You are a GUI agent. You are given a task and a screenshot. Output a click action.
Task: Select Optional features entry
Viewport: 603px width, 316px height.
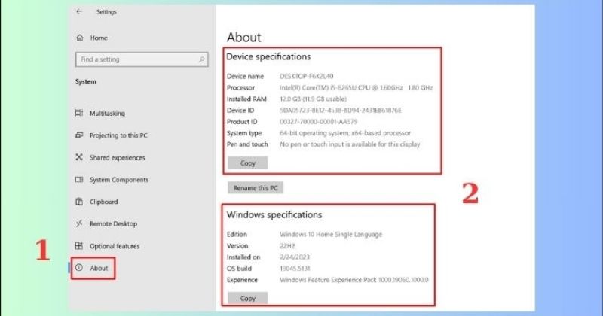(115, 246)
